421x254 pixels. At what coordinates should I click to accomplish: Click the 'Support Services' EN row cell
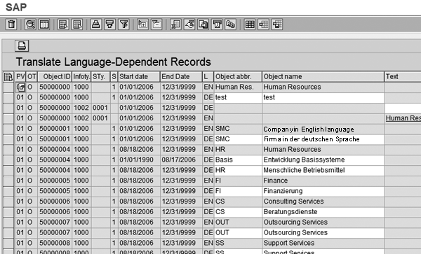[323, 243]
